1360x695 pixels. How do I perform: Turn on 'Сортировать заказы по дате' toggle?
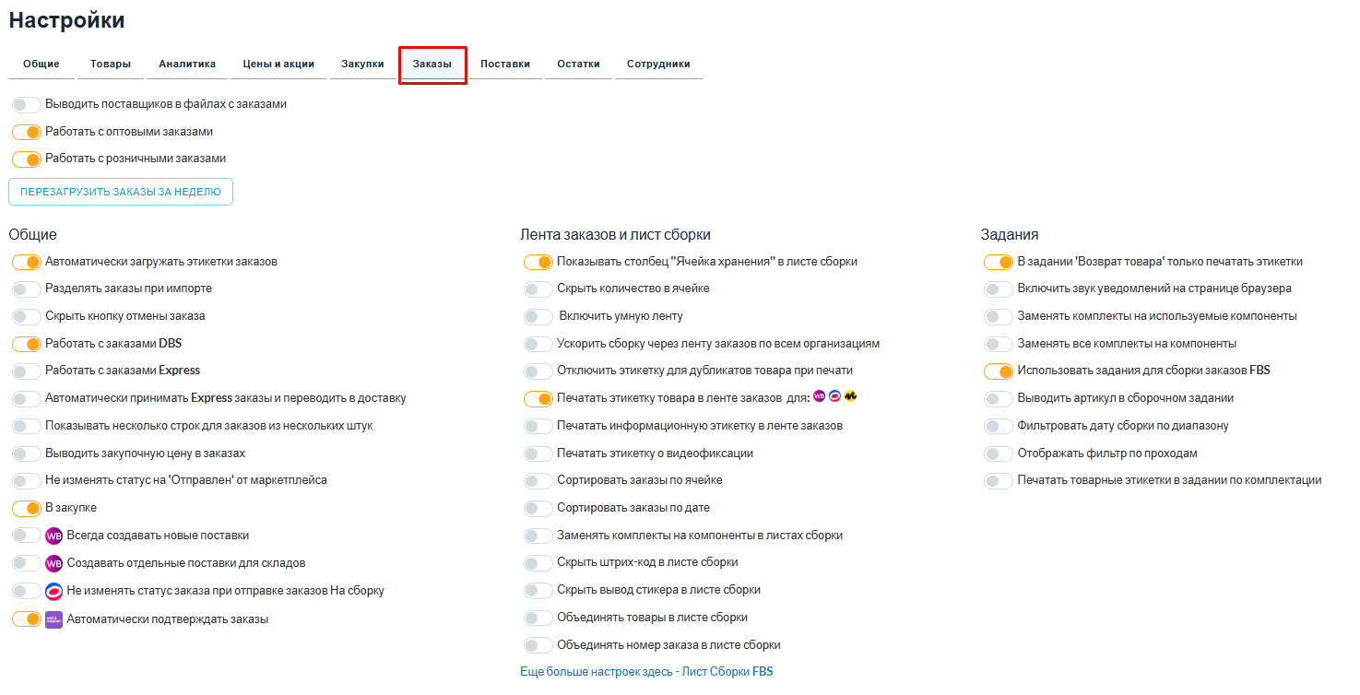click(x=538, y=509)
